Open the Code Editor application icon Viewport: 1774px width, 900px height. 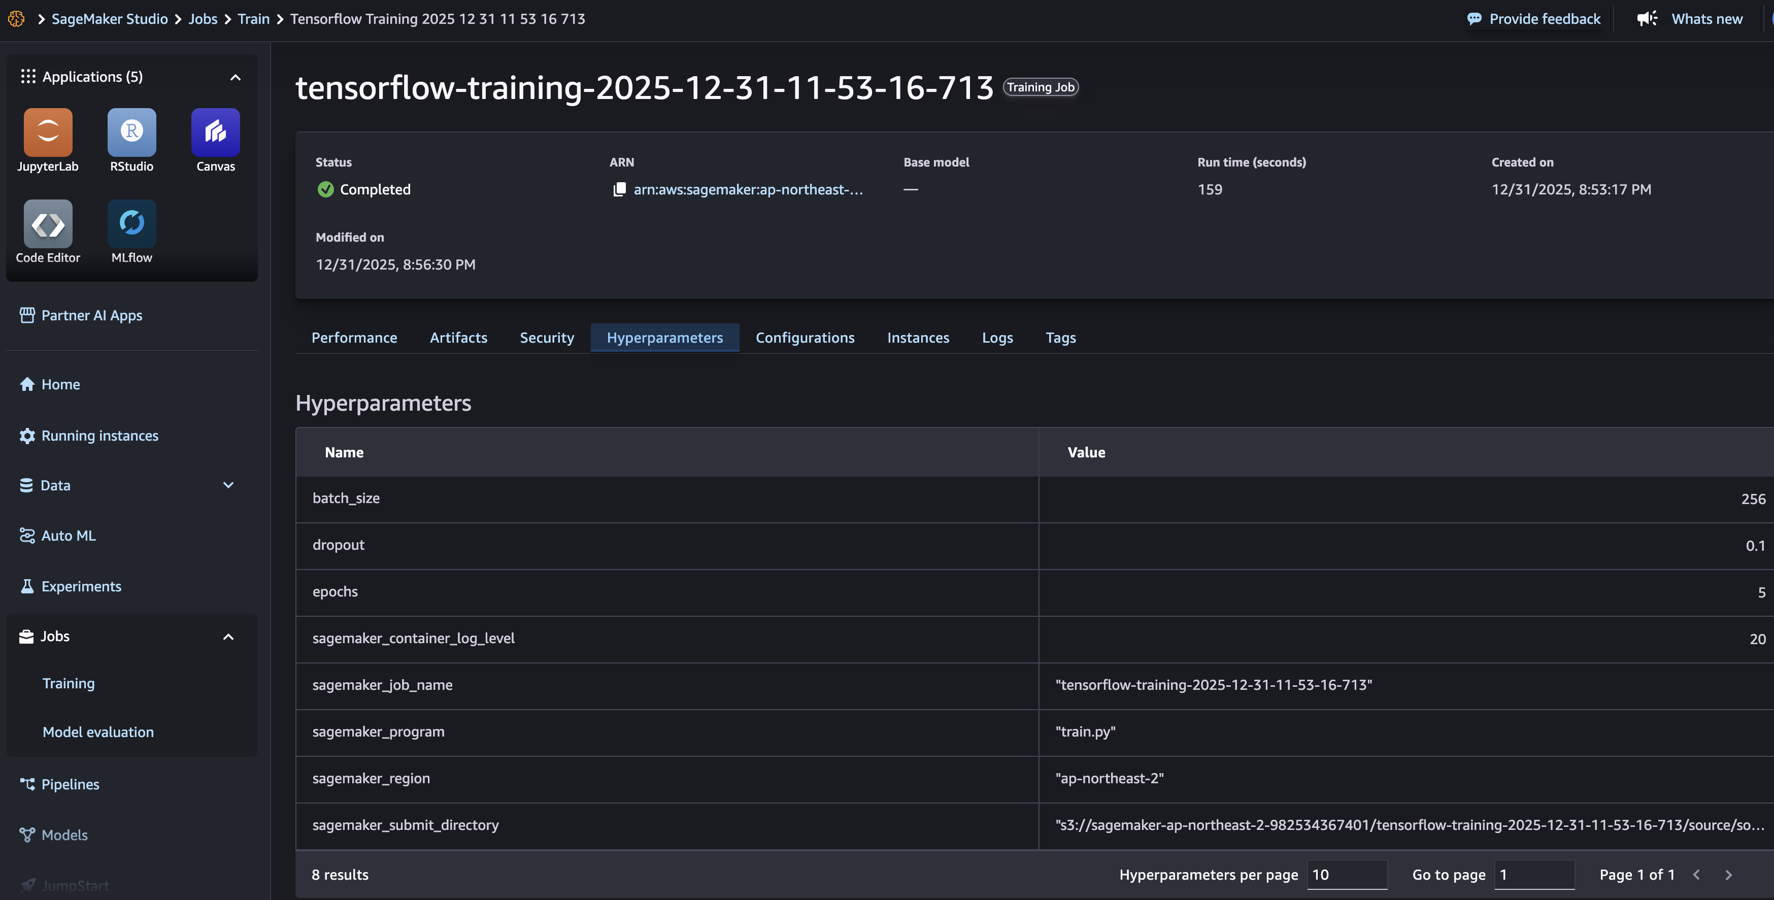coord(48,224)
